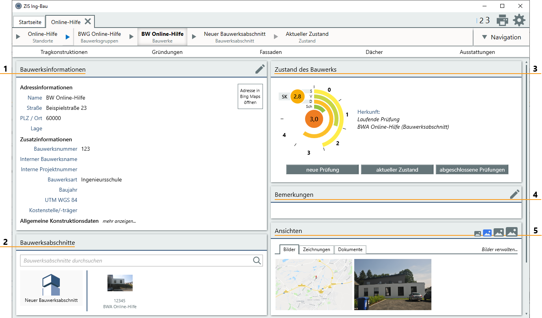The height and width of the screenshot is (318, 542).
Task: Expand the arrow before Online-Hilfe Standorte
Action: 18,37
